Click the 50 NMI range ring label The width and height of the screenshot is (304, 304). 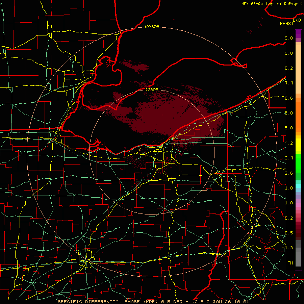[x=152, y=89]
